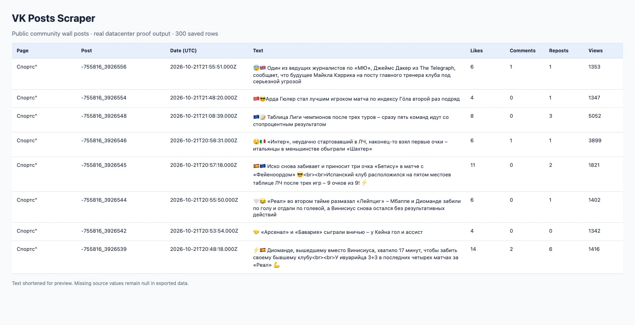This screenshot has width=635, height=325.
Task: Click the VK Posts Scraper heading
Action: point(54,18)
